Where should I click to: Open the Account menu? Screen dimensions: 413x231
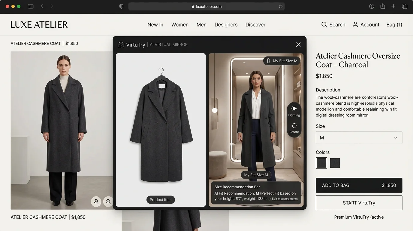[366, 25]
